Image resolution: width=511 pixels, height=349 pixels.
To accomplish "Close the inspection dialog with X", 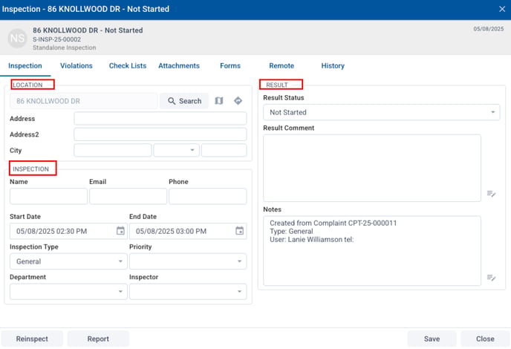I will click(501, 9).
